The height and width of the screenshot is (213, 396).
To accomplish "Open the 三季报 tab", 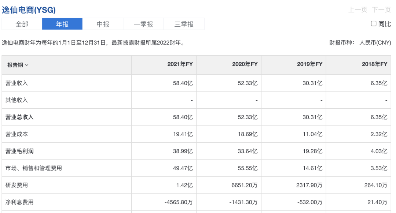I will (x=184, y=24).
